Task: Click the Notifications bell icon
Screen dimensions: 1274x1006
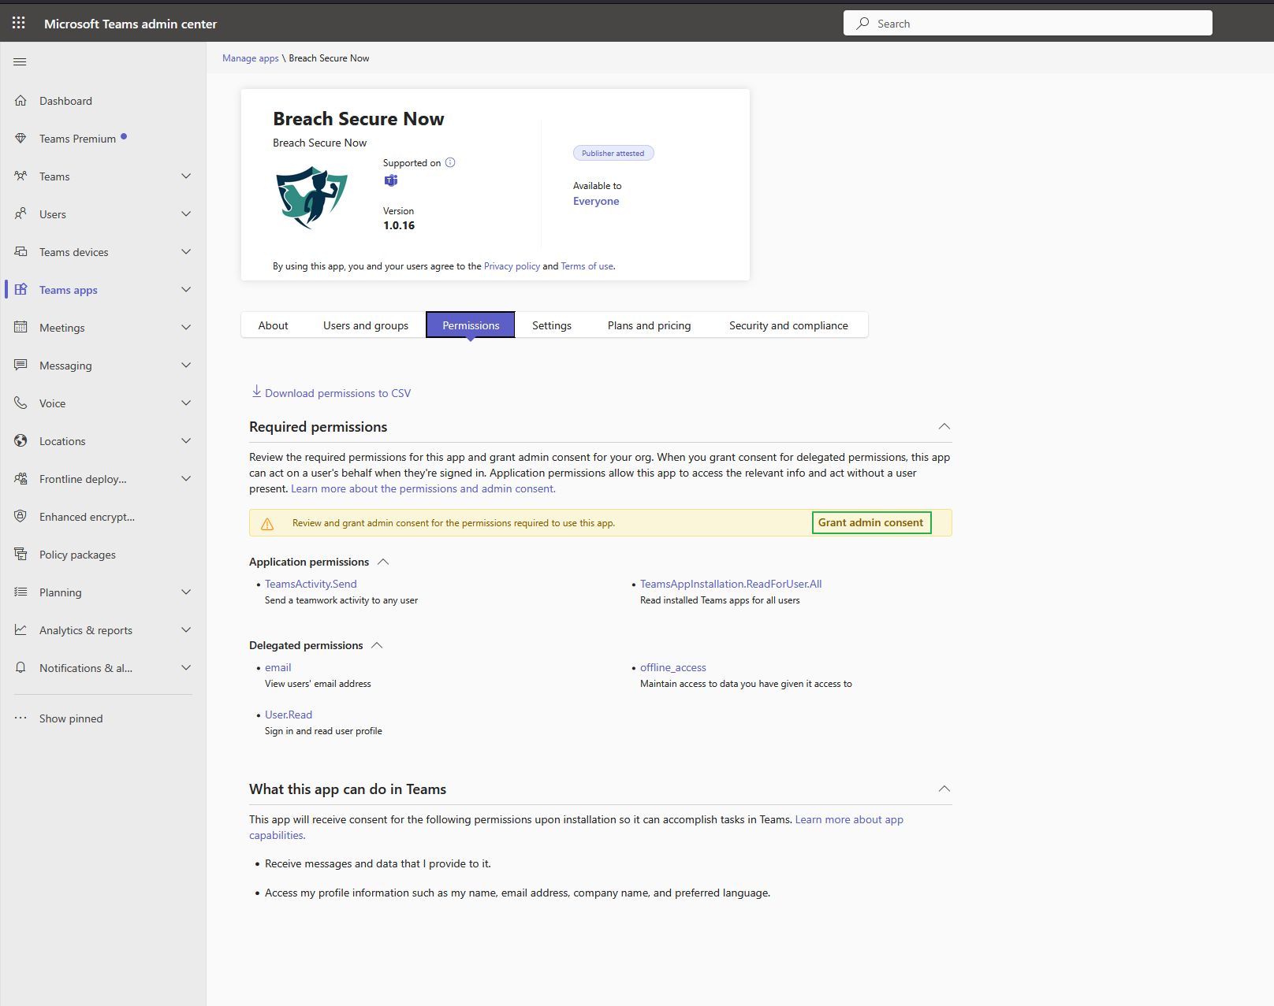Action: 20,668
